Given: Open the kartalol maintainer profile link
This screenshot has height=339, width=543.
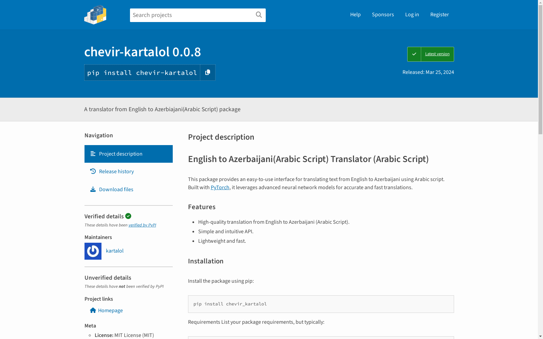Looking at the screenshot, I should tap(115, 251).
